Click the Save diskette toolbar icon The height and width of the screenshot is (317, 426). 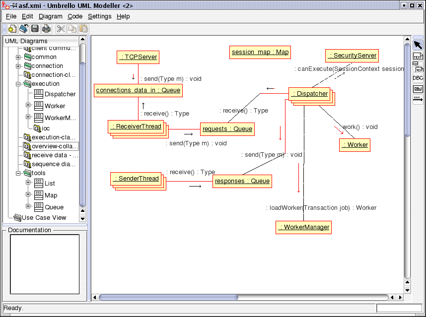35,29
